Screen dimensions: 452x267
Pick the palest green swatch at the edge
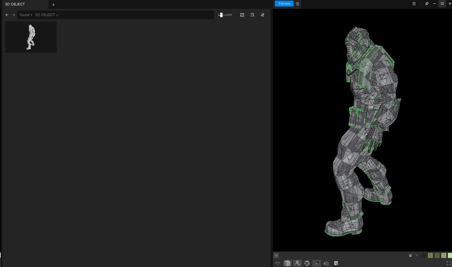(450, 255)
